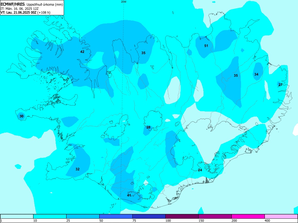Click the 150–200 mm legend color swatch
Viewport: 298px width, 223px height.
215,216
